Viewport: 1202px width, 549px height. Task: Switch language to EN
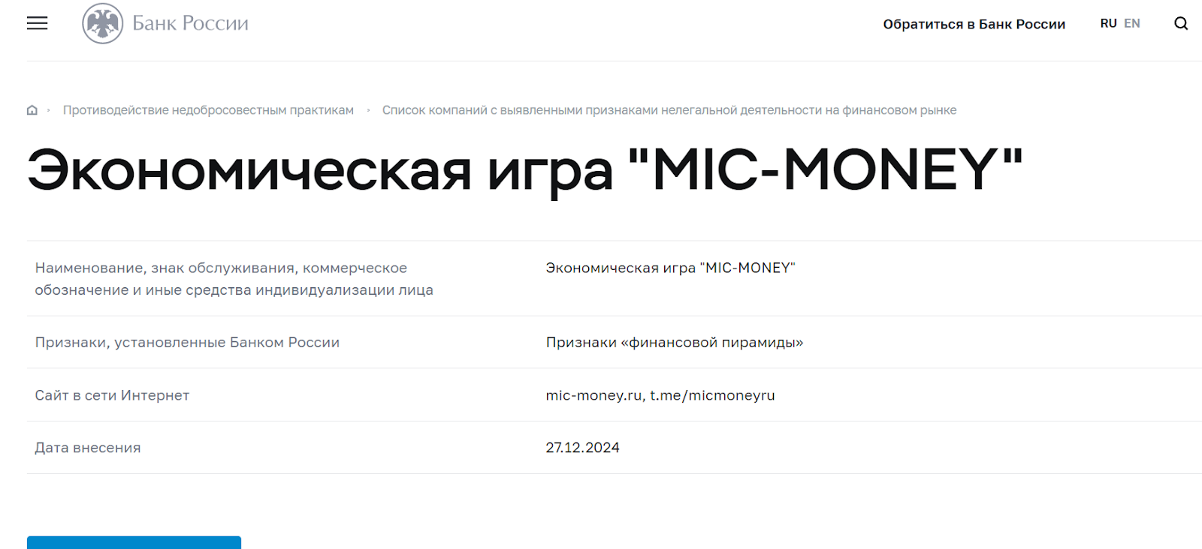[1132, 23]
